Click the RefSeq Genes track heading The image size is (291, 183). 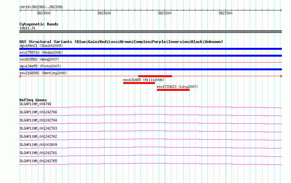point(33,100)
